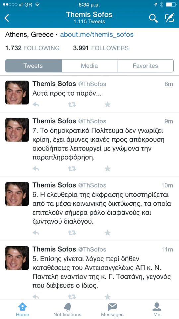Image resolution: width=179 pixels, height=319 pixels.
Task: Open Notifications in bottom bar
Action: pos(67,310)
